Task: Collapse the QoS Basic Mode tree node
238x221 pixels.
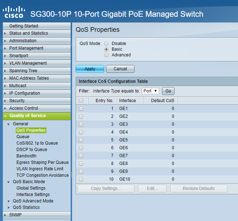Action: pos(9,182)
